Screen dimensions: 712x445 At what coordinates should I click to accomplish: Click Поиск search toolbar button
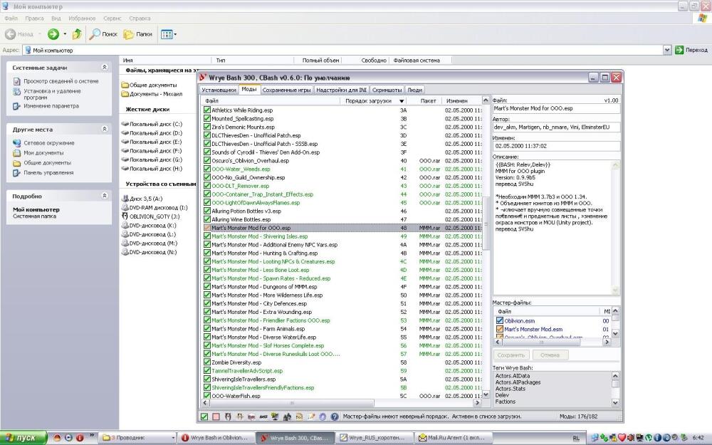(103, 34)
